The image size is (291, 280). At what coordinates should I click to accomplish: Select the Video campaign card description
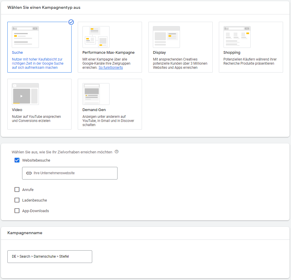(36, 119)
